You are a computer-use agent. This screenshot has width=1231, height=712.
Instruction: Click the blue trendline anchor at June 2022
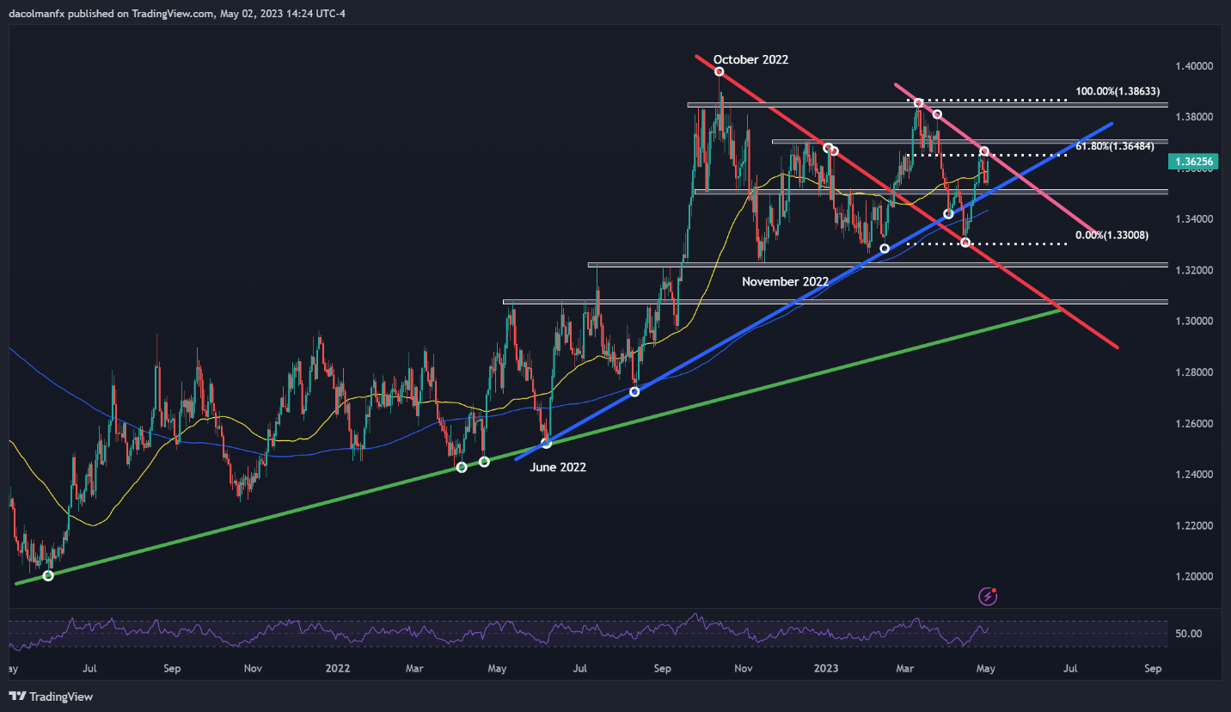tap(546, 444)
